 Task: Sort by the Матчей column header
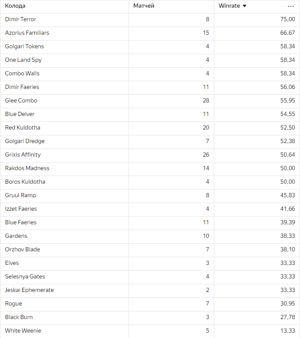tap(144, 6)
